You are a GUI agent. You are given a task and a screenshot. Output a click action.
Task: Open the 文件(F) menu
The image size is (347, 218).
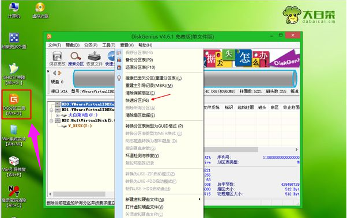(x=54, y=45)
